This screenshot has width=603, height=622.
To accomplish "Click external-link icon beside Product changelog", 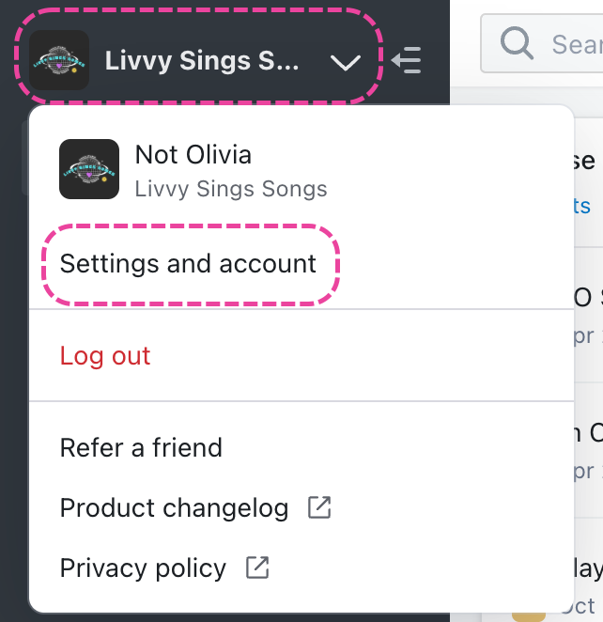I will tap(319, 508).
